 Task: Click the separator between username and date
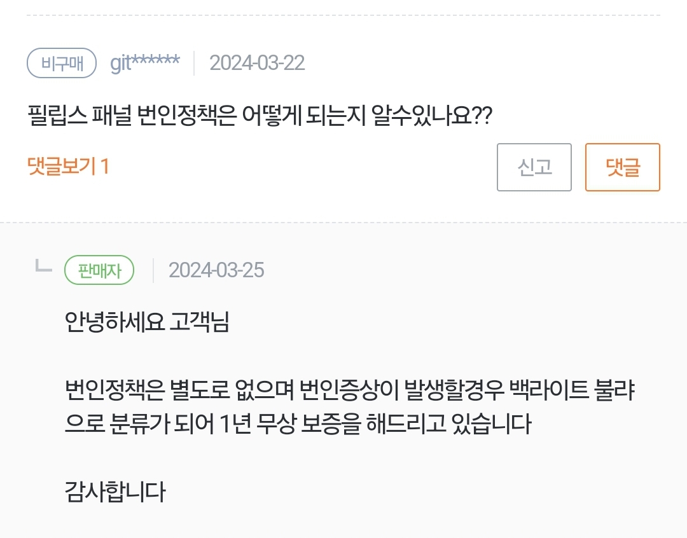coord(194,63)
